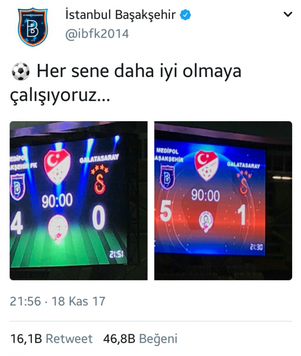Expand the tweet options chevron
Screen dimensions: 301x356
288,14
